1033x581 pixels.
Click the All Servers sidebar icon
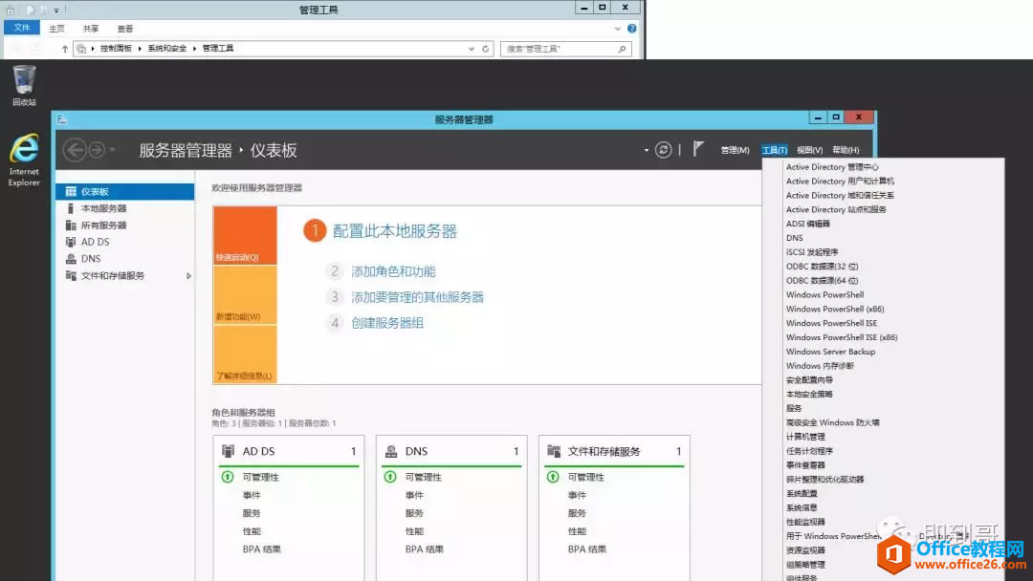click(x=71, y=225)
